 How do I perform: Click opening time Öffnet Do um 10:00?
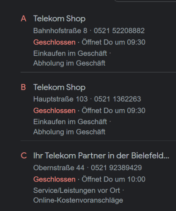pos(113,179)
